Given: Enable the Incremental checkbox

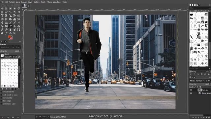Looking at the screenshot, I should pos(1,98).
